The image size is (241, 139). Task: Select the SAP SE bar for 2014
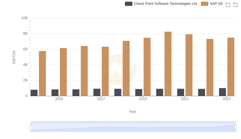[x=42, y=74]
